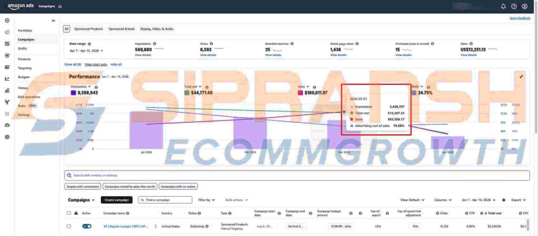This screenshot has height=236, width=538.
Task: Open the table settings gear next to Export
Action: (x=504, y=200)
